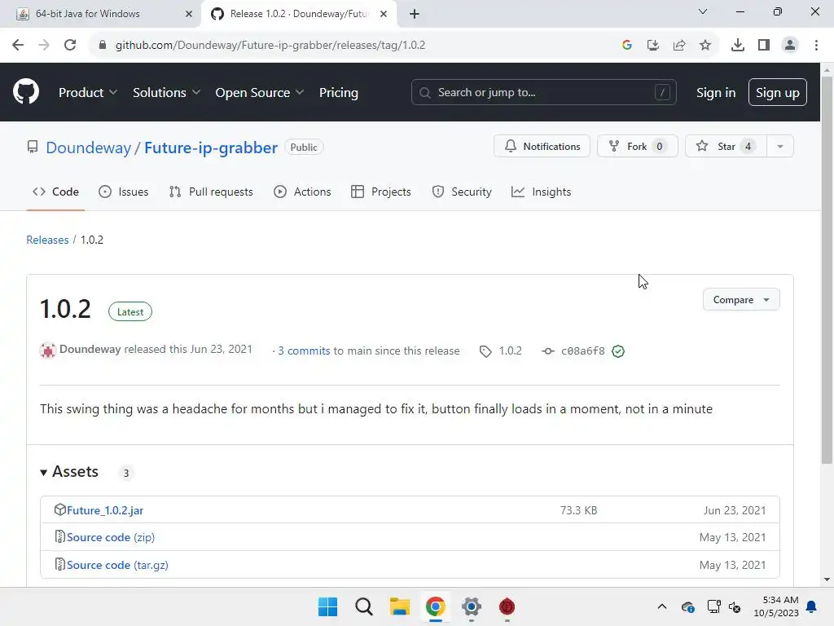Open the Pricing page
The image size is (834, 626).
coord(339,93)
